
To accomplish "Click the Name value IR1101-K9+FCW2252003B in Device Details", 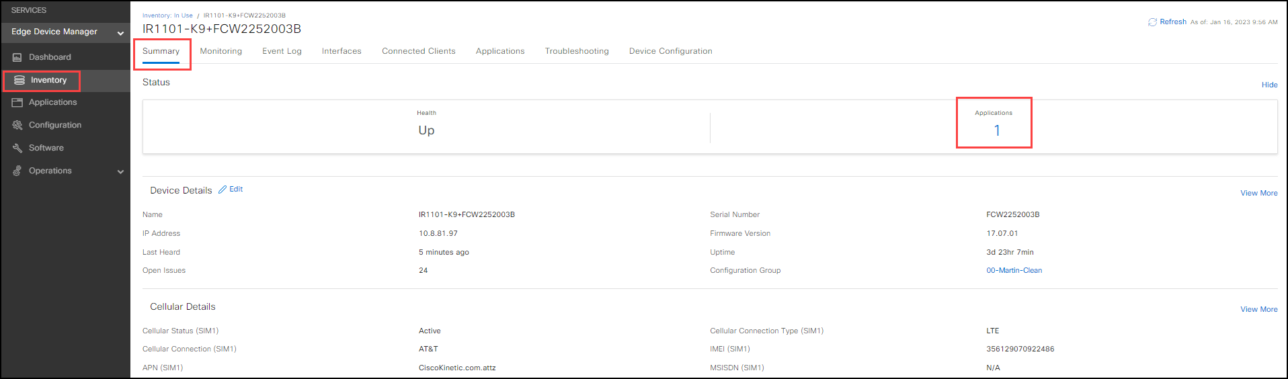I will tap(467, 215).
